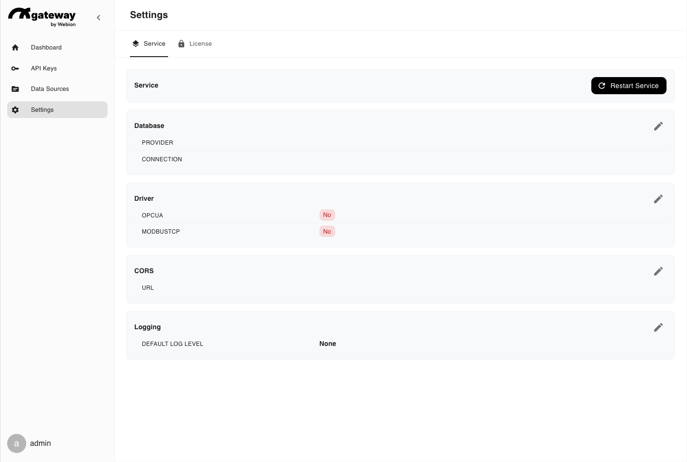687x462 pixels.
Task: Click the API Keys key icon
Action: point(15,69)
